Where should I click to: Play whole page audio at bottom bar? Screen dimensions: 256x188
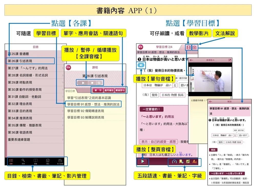coord(143,162)
